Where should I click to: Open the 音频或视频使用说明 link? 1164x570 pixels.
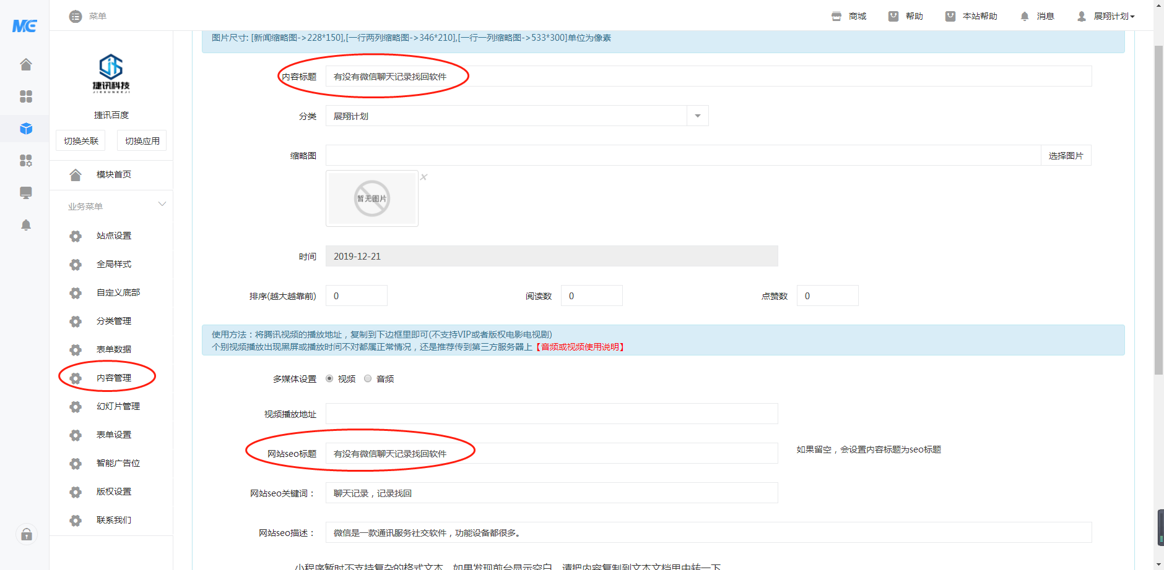pyautogui.click(x=580, y=347)
